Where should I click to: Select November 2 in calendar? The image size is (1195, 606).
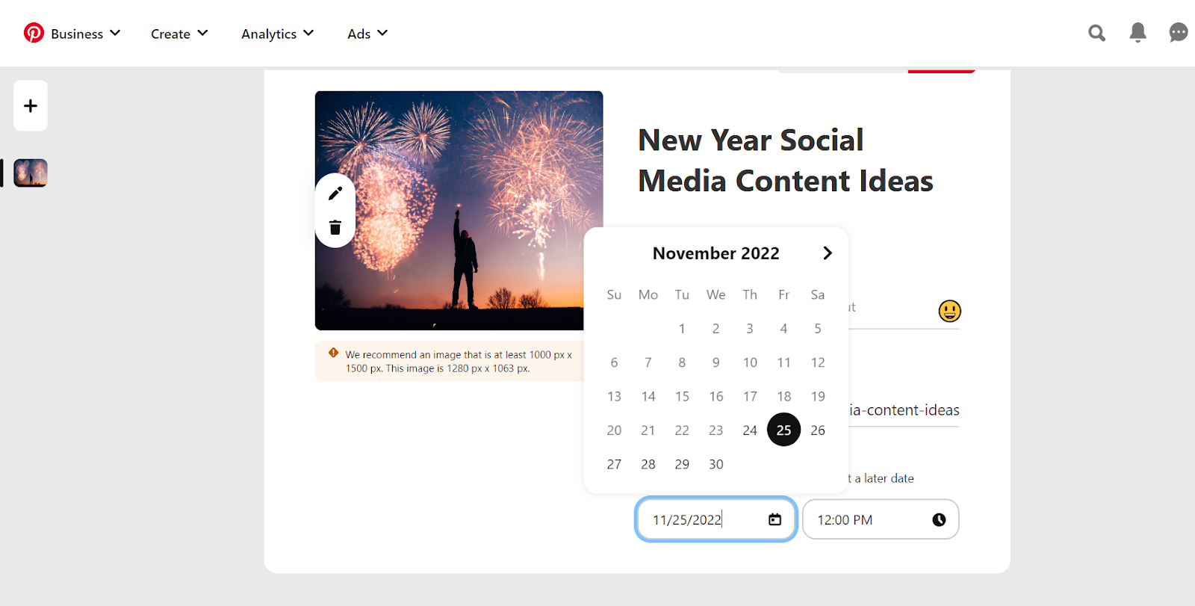coord(716,329)
